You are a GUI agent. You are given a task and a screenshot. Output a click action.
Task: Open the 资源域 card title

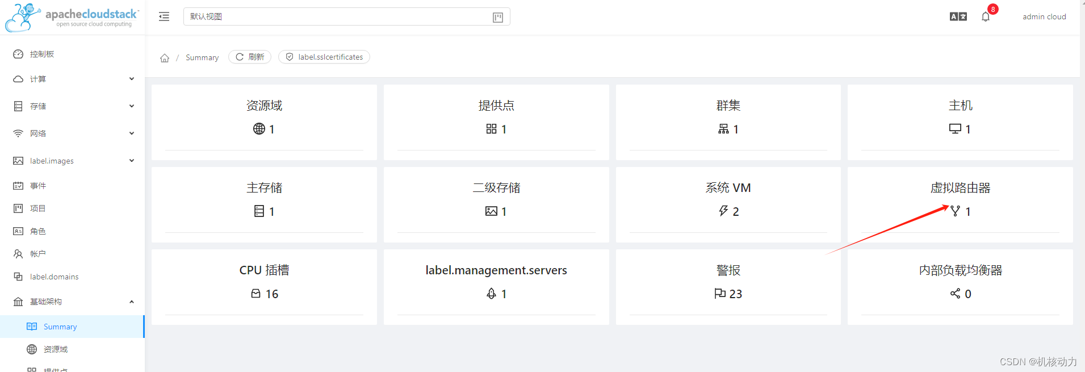pyautogui.click(x=264, y=106)
